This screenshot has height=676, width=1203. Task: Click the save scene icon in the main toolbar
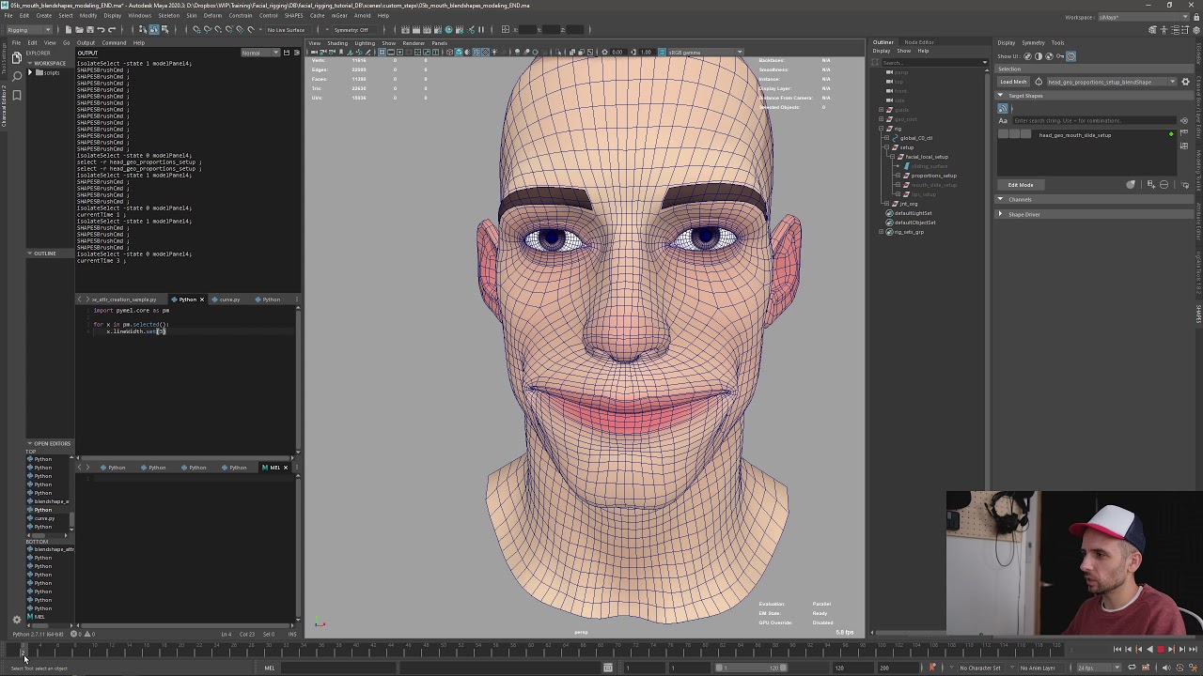point(89,29)
